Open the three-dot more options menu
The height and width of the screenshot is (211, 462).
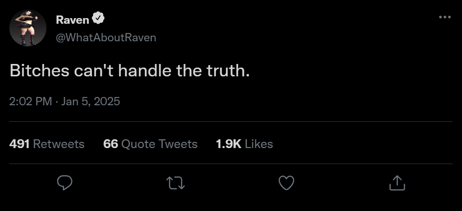(x=444, y=18)
